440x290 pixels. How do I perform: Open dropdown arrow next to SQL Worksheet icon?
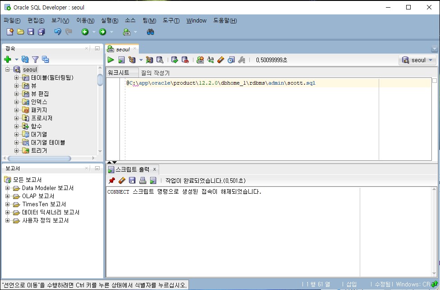(136, 32)
